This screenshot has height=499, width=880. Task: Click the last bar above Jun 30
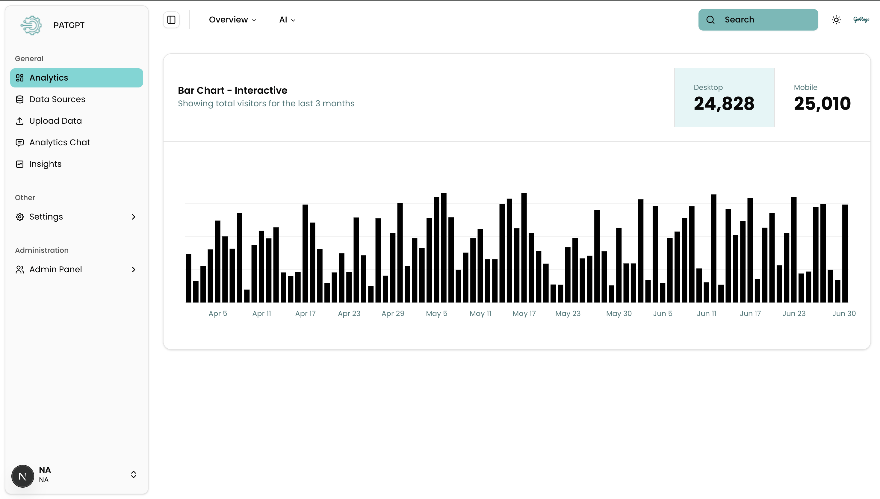coord(845,254)
